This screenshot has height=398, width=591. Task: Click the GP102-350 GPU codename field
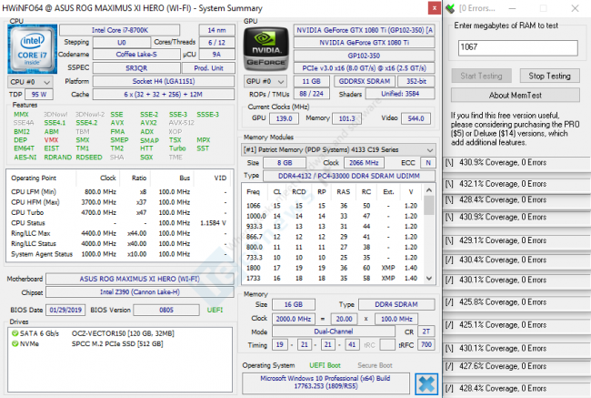tap(364, 56)
